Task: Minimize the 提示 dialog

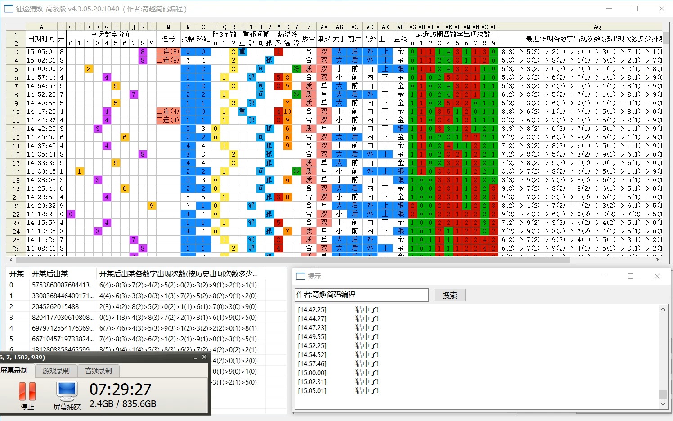Action: coord(605,276)
